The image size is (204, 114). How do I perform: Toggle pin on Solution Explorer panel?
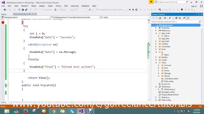pos(199,14)
